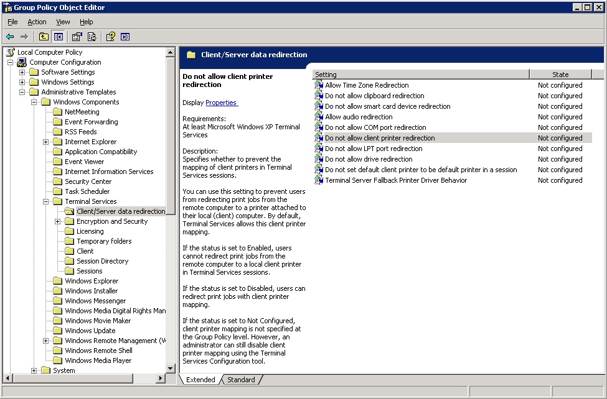Open the Action menu
Viewport: 607px width, 399px height.
[37, 22]
